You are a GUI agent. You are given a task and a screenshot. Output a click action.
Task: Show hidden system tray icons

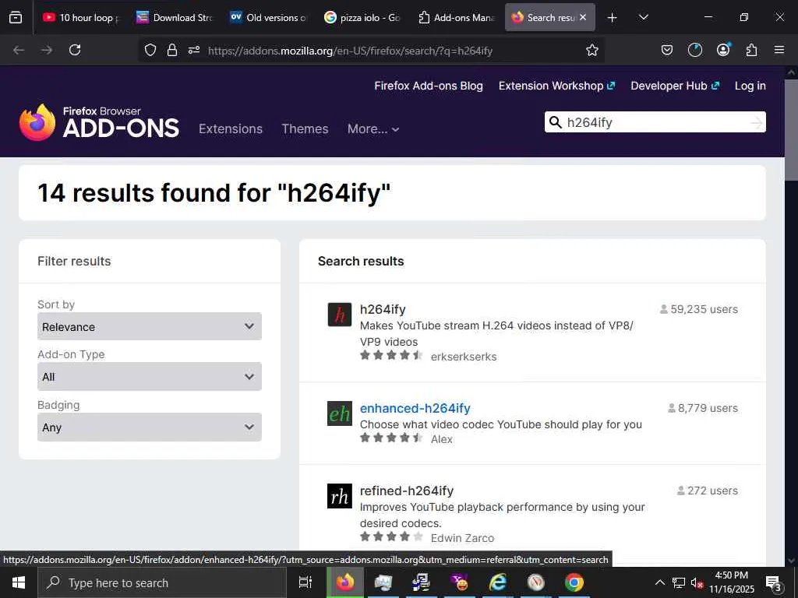click(659, 582)
